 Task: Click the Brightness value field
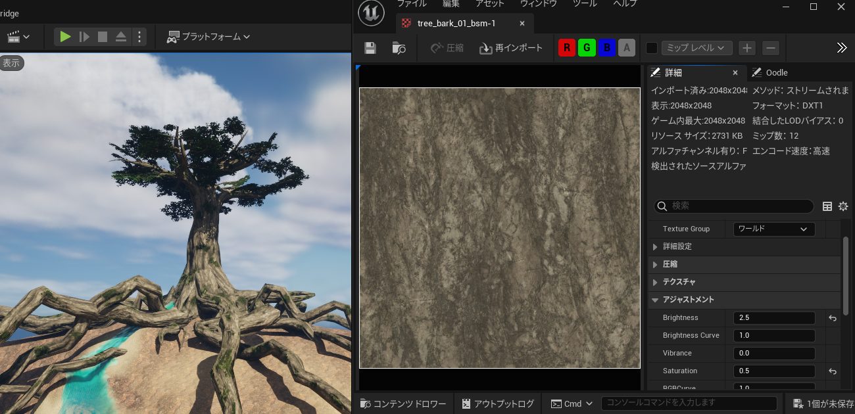(x=773, y=317)
